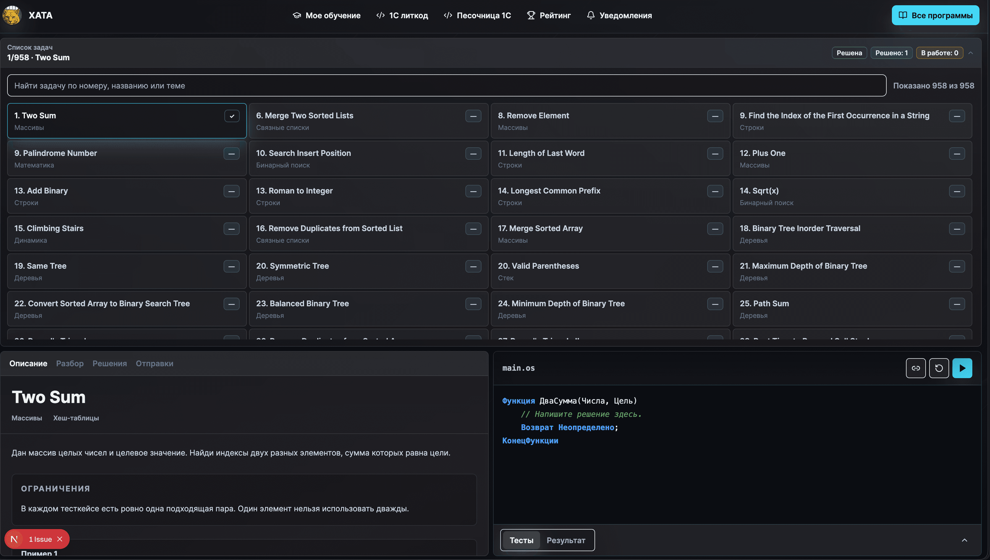
Task: Open the Balanced Binary Tree task
Action: (369, 309)
